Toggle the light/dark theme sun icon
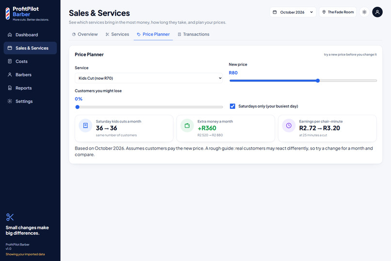 pyautogui.click(x=364, y=12)
